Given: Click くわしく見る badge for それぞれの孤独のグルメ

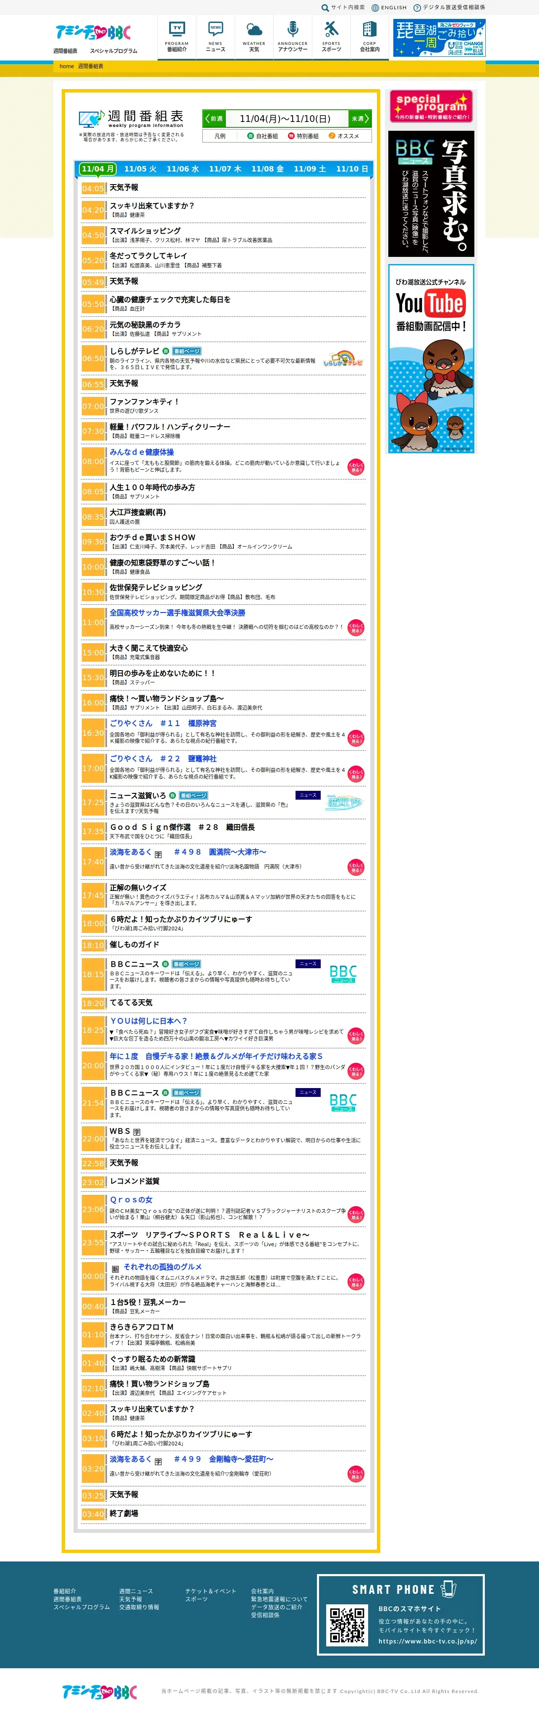Looking at the screenshot, I should (x=356, y=1282).
